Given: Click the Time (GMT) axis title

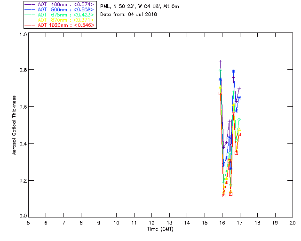Looking at the screenshot, I should 160,229.
